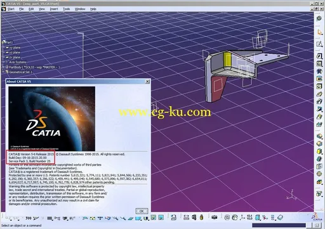Open the File menu
Image resolution: width=325 pixels, height=229 pixels.
21,9
